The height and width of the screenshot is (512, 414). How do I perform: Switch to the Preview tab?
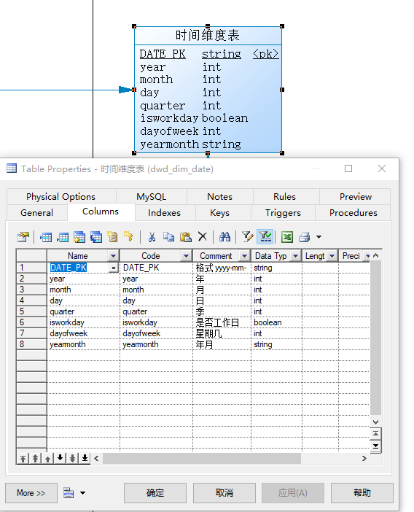pyautogui.click(x=355, y=197)
